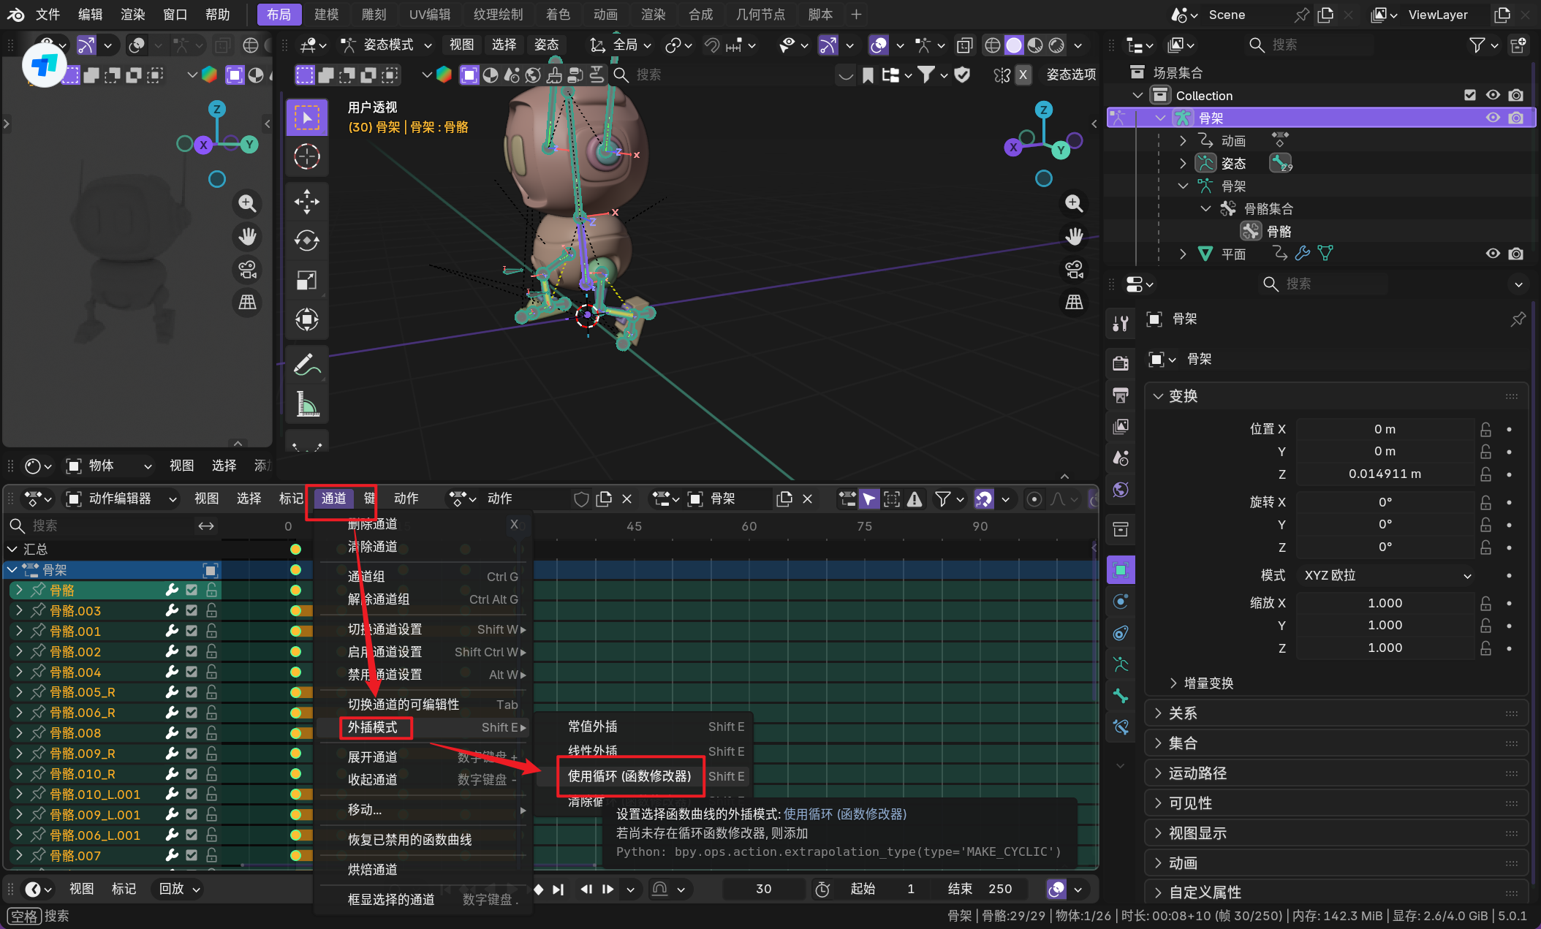
Task: Select the Move tool in the viewport toolbar
Action: pos(306,202)
